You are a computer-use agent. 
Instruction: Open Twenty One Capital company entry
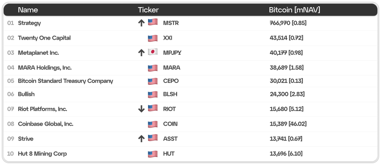point(44,38)
